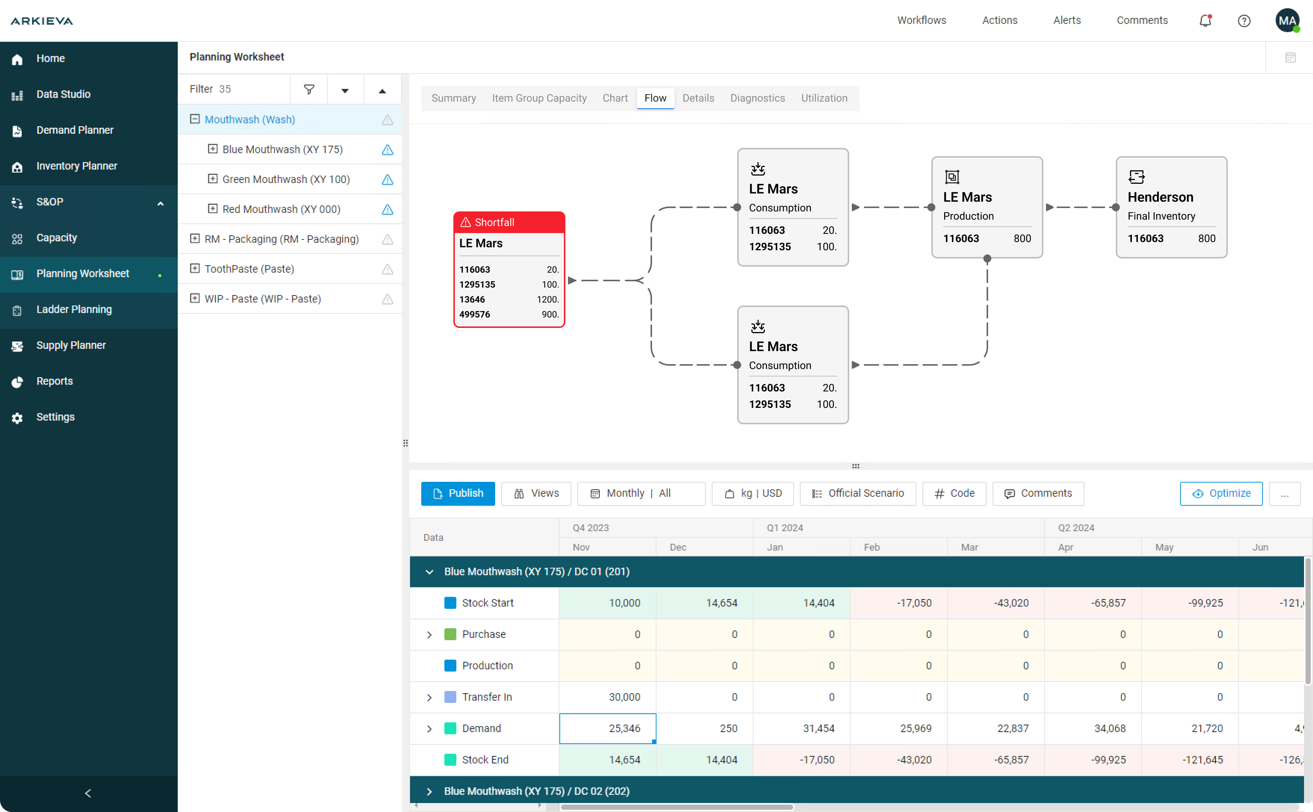The height and width of the screenshot is (812, 1313).
Task: Expand the ToothPaste (Paste) tree node
Action: coord(195,269)
